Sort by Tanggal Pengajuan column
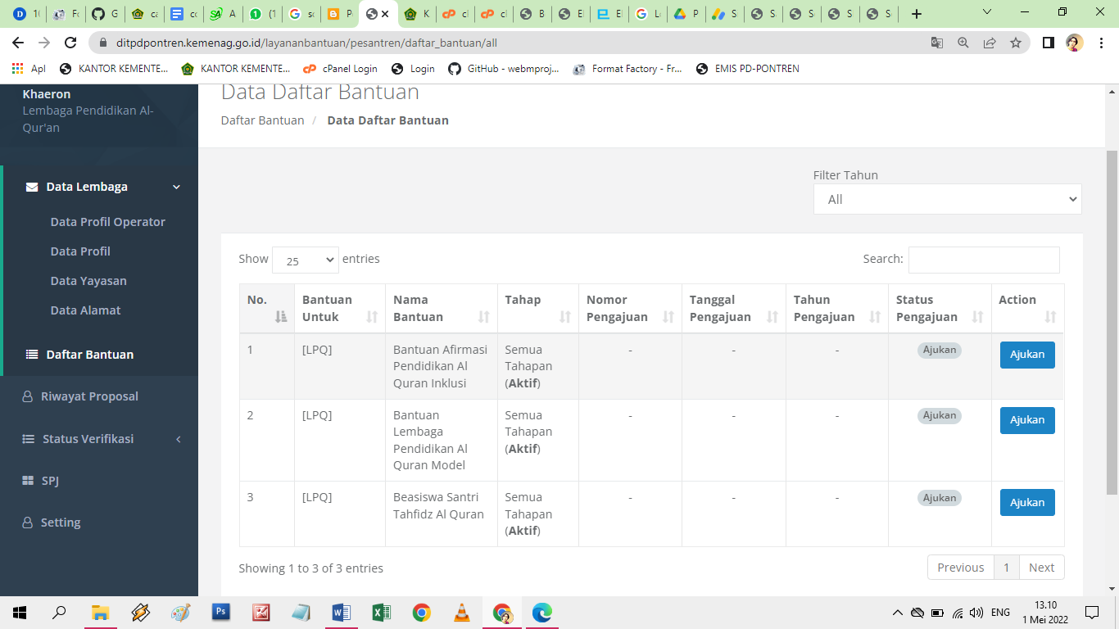The height and width of the screenshot is (629, 1119). [x=734, y=308]
